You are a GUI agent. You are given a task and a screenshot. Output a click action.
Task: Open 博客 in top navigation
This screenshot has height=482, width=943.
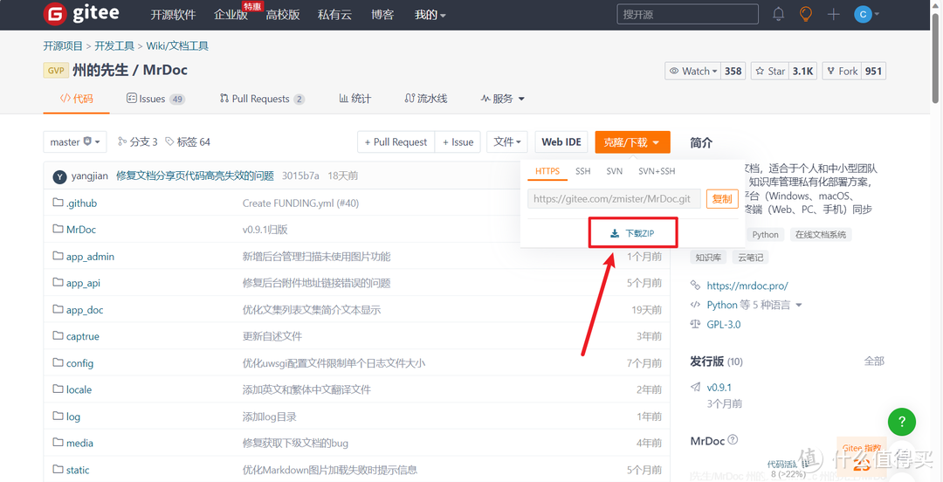[382, 15]
